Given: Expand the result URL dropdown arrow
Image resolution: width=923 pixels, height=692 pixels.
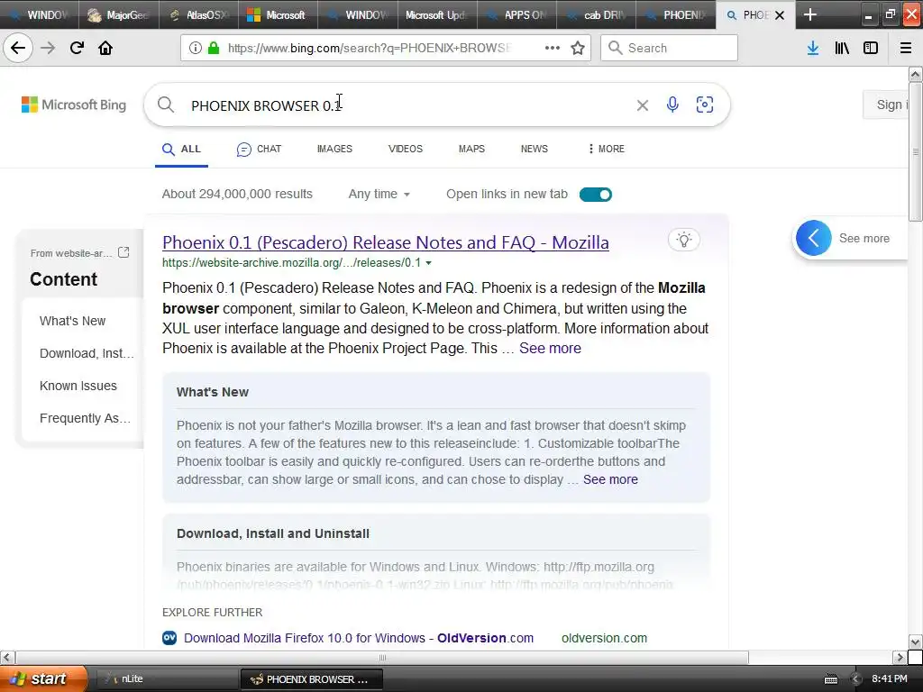Looking at the screenshot, I should click(x=428, y=263).
